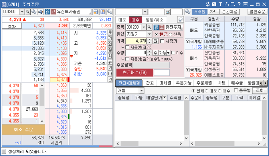Click the pin icon next to the 정정/취소 tab

[180, 19]
